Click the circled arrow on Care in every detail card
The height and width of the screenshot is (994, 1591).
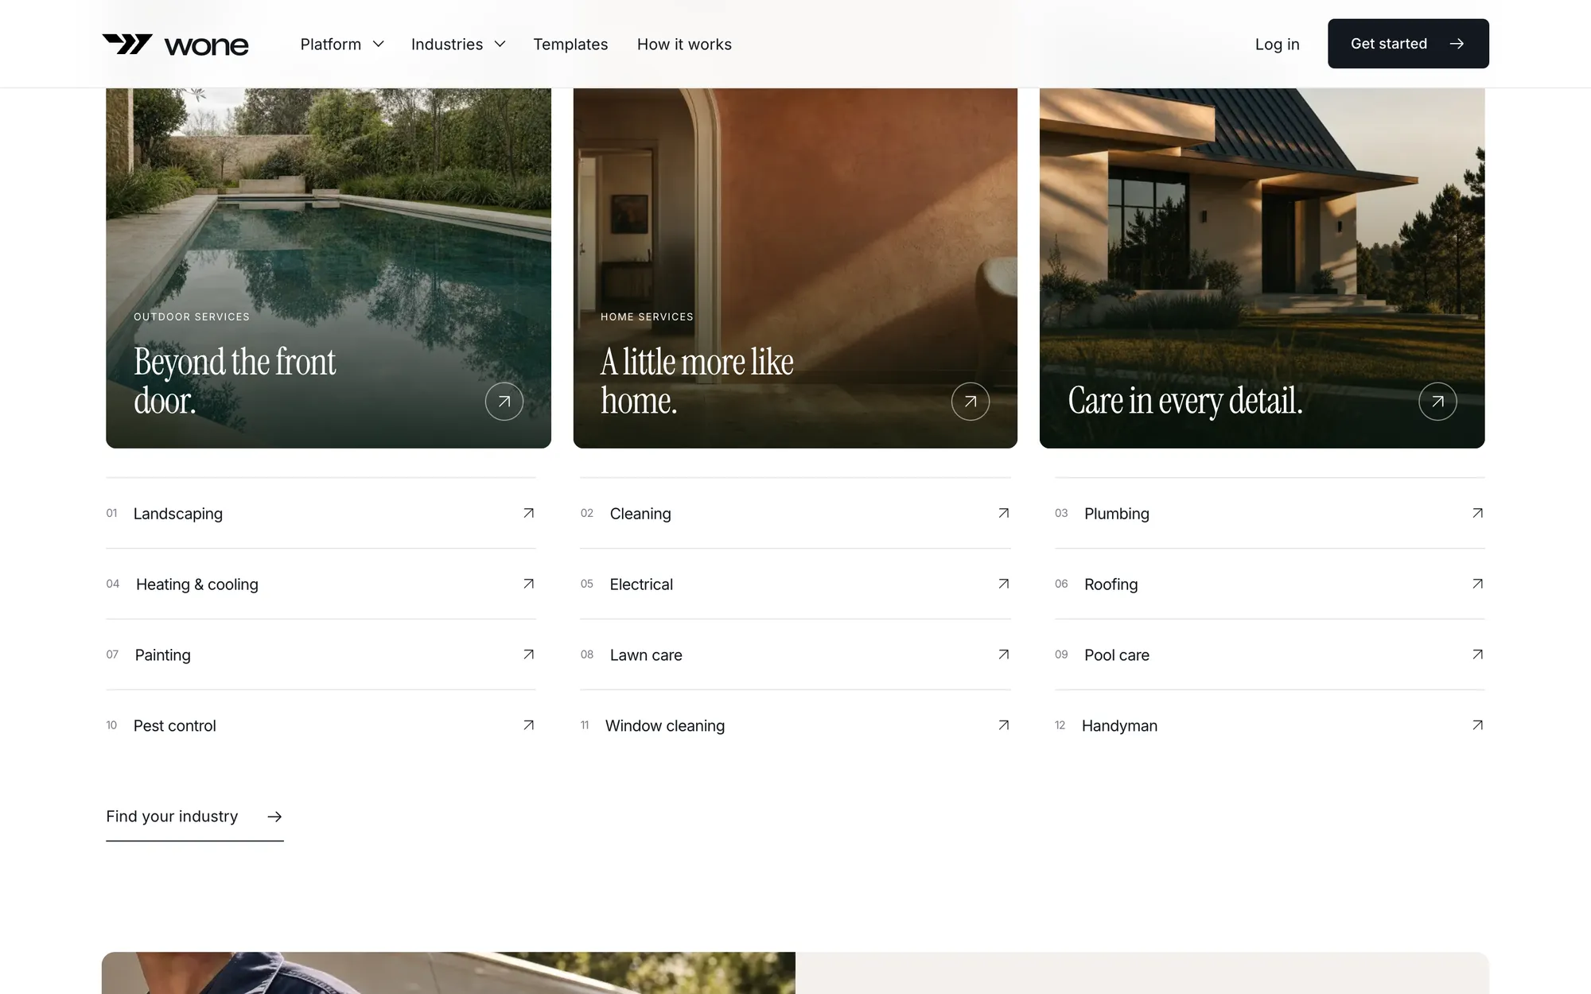(x=1437, y=402)
